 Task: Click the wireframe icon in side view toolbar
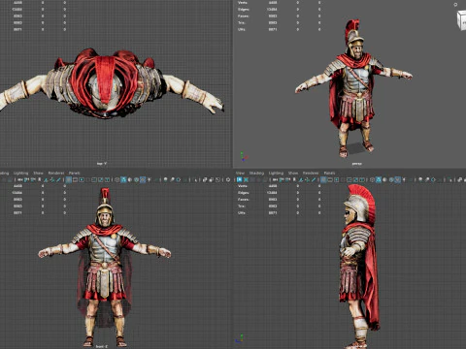pyautogui.click(x=372, y=179)
